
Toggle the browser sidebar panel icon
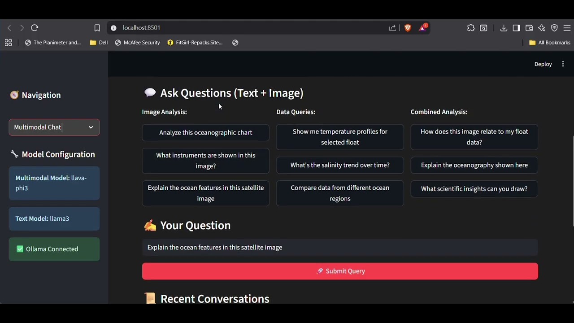516,28
